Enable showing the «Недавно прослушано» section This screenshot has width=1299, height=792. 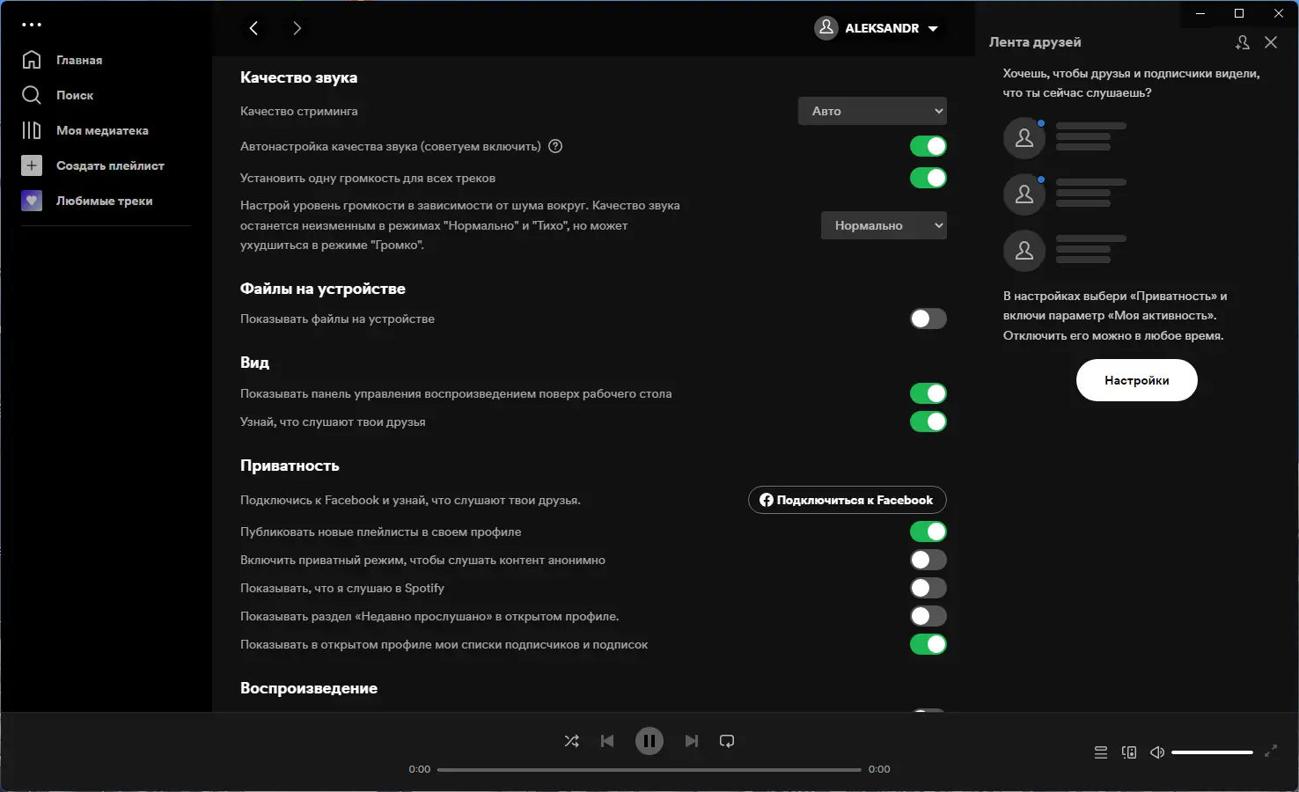[928, 616]
